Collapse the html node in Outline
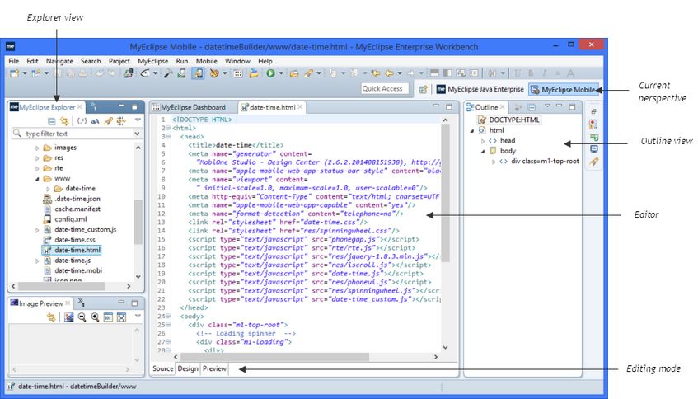698x399 pixels. tap(472, 130)
